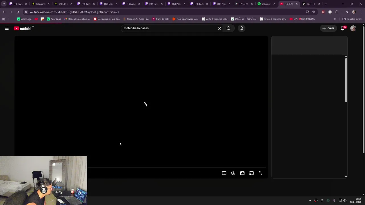The image size is (365, 205).
Task: Click the install app icon in the address bar
Action: coord(307,12)
